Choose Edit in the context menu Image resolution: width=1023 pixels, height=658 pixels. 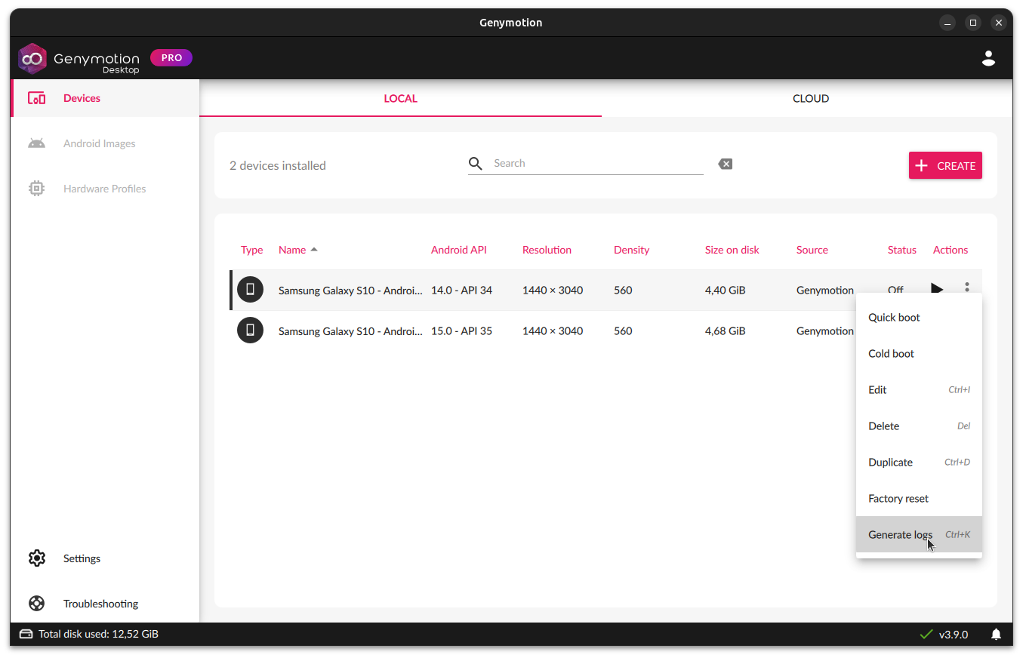click(919, 390)
